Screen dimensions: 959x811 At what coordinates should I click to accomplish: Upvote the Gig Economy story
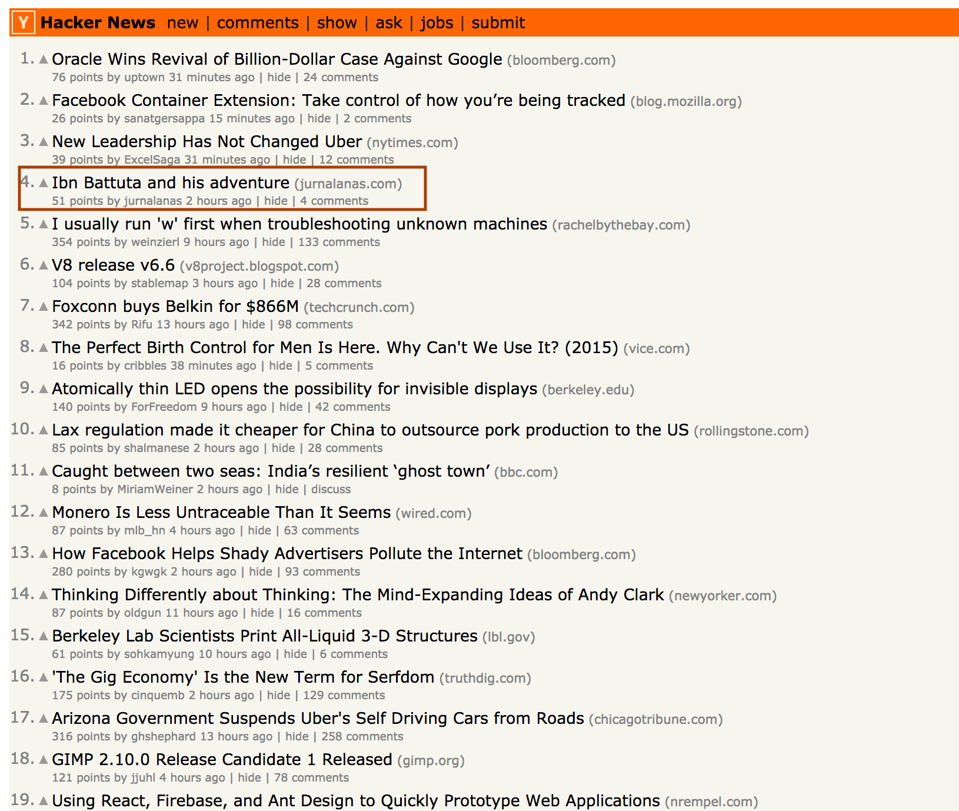44,677
